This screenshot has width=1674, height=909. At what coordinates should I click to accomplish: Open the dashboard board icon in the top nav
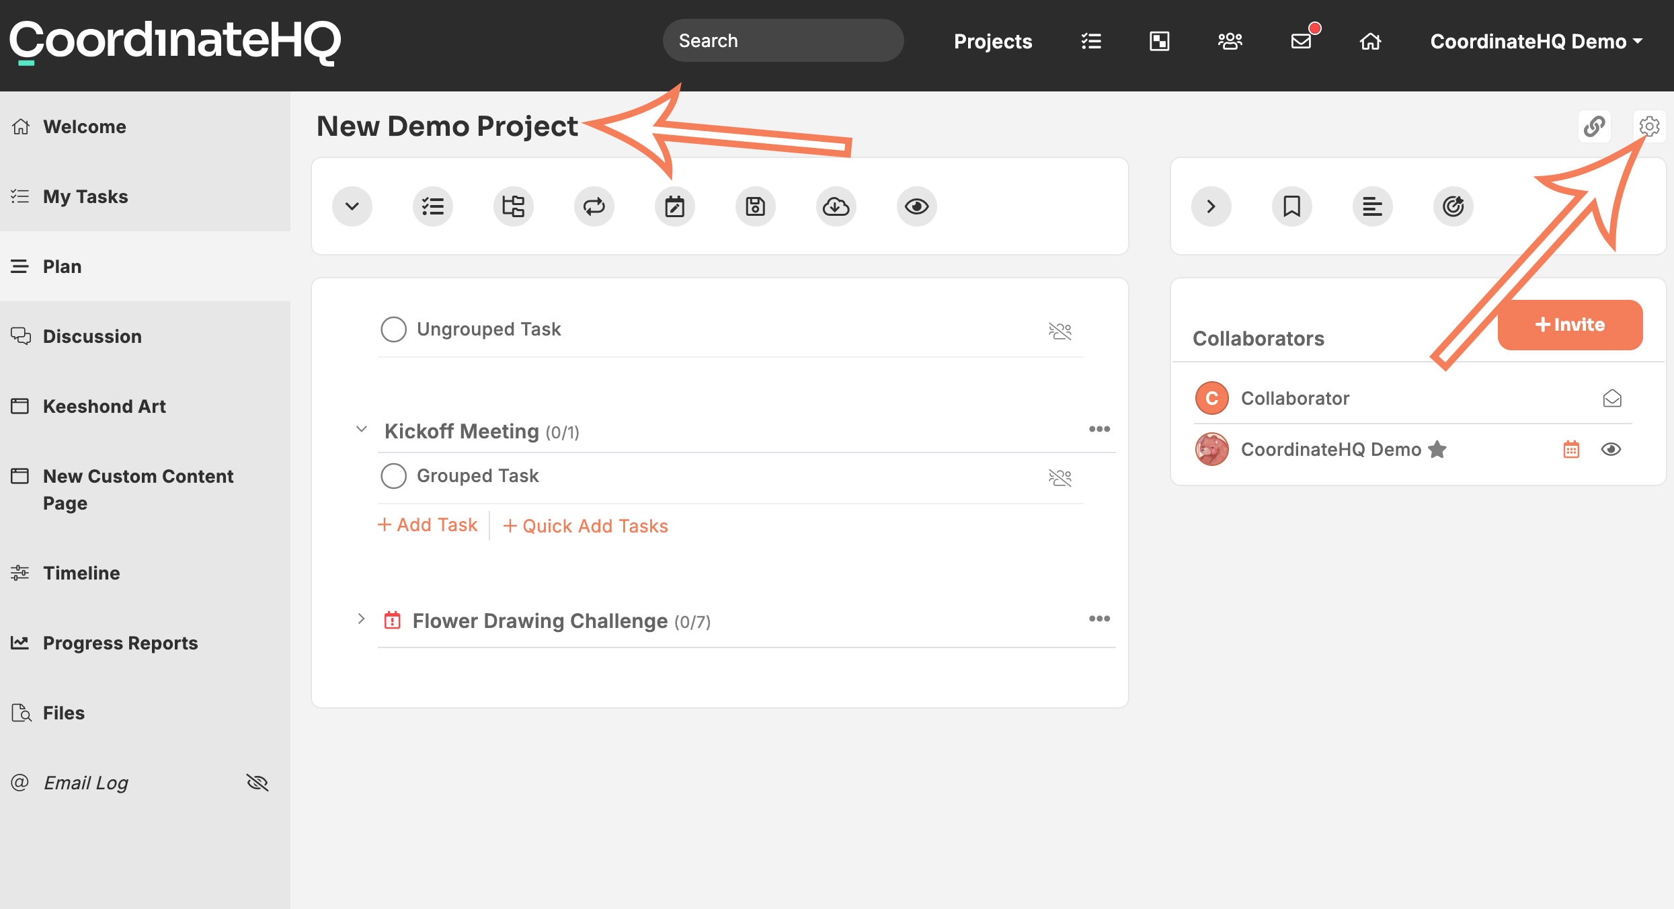point(1160,42)
